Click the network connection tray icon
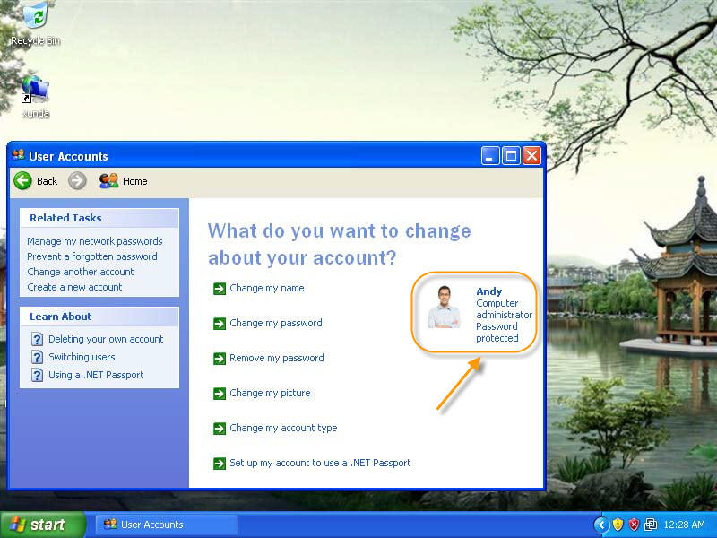 (x=651, y=525)
